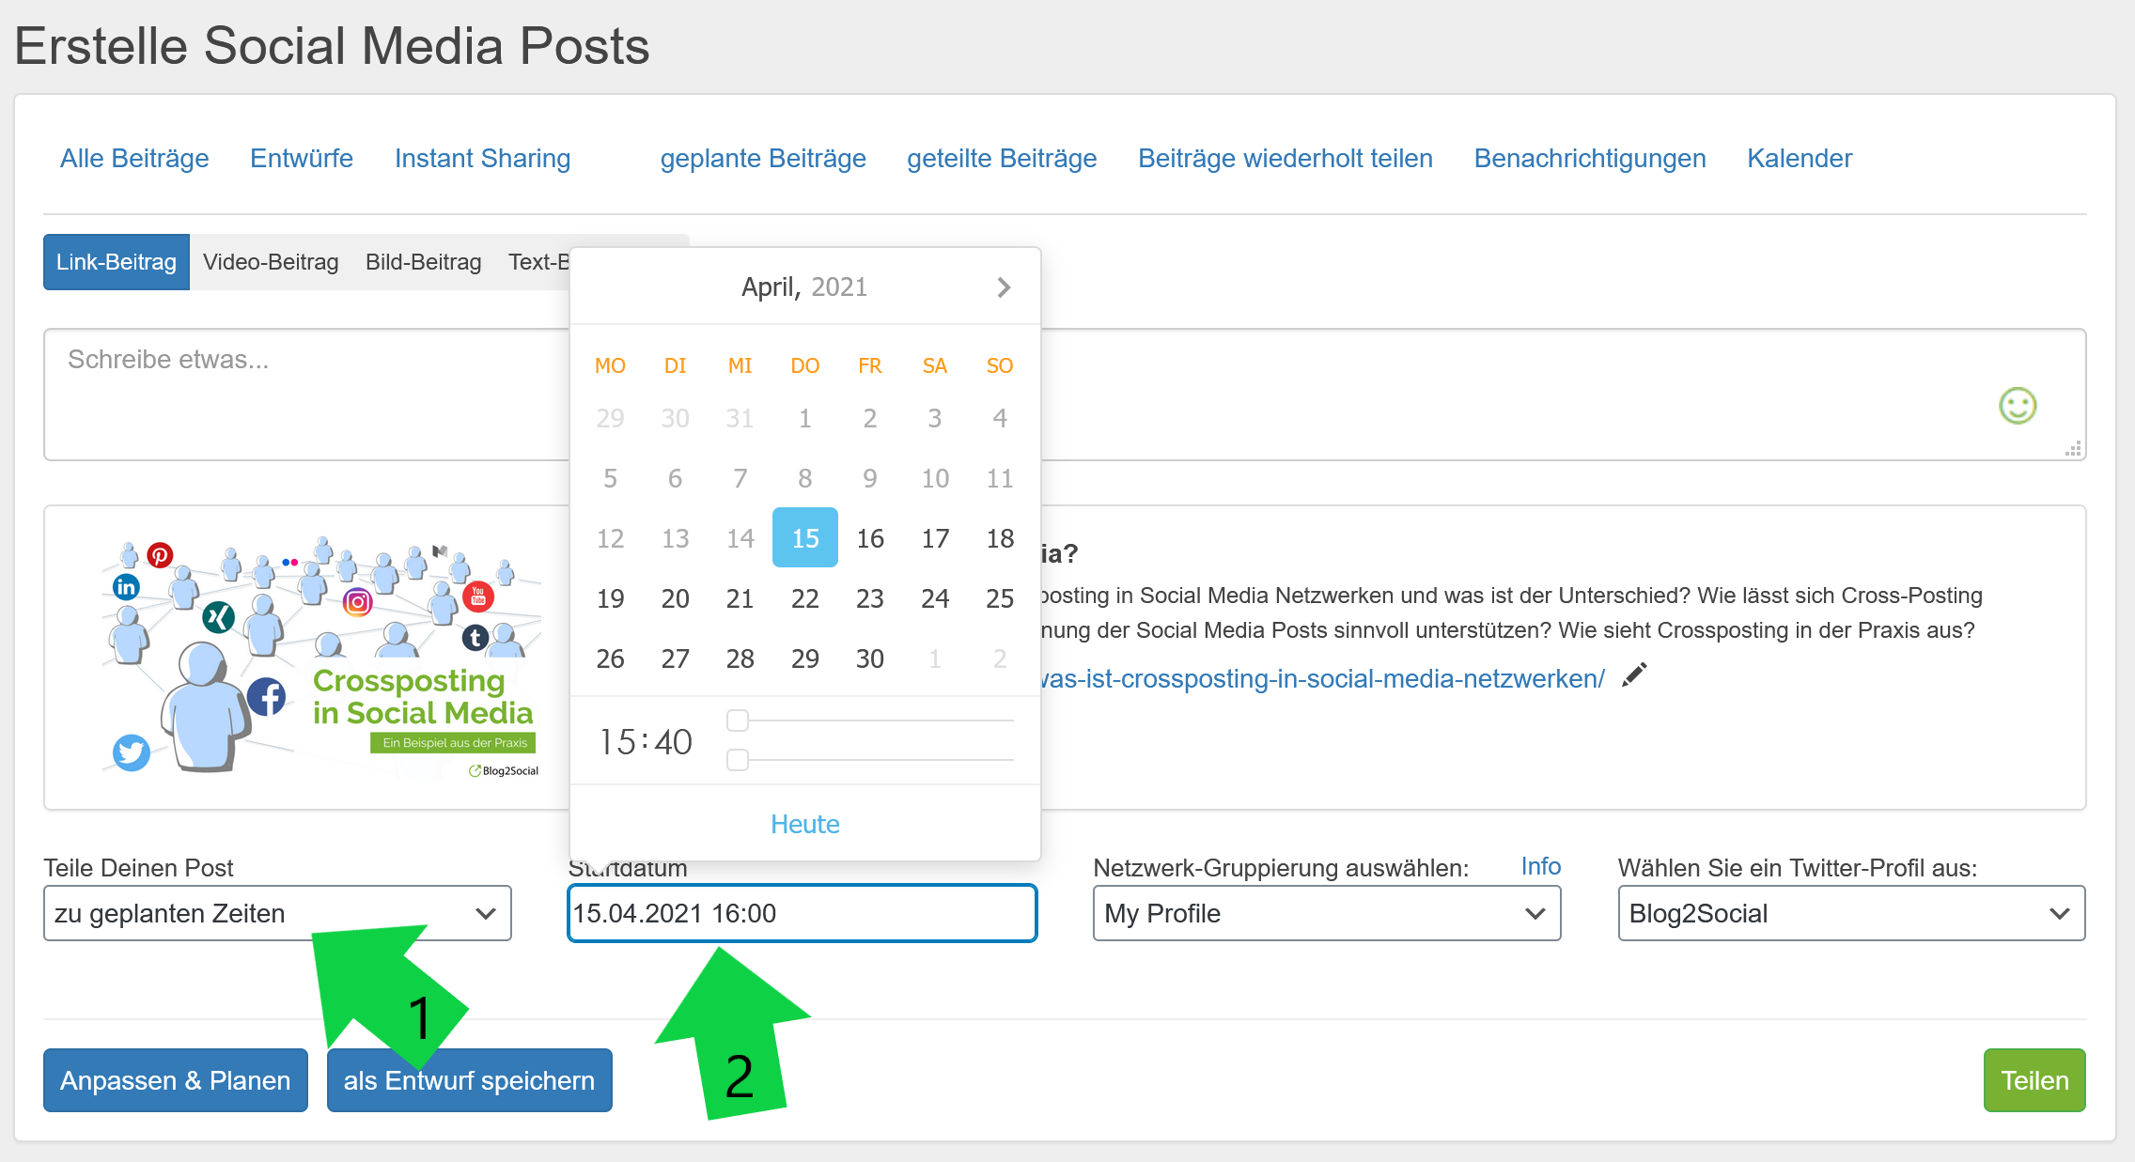Open the Netzwerk-Gruppierung 'My Profile' dropdown

[1326, 912]
